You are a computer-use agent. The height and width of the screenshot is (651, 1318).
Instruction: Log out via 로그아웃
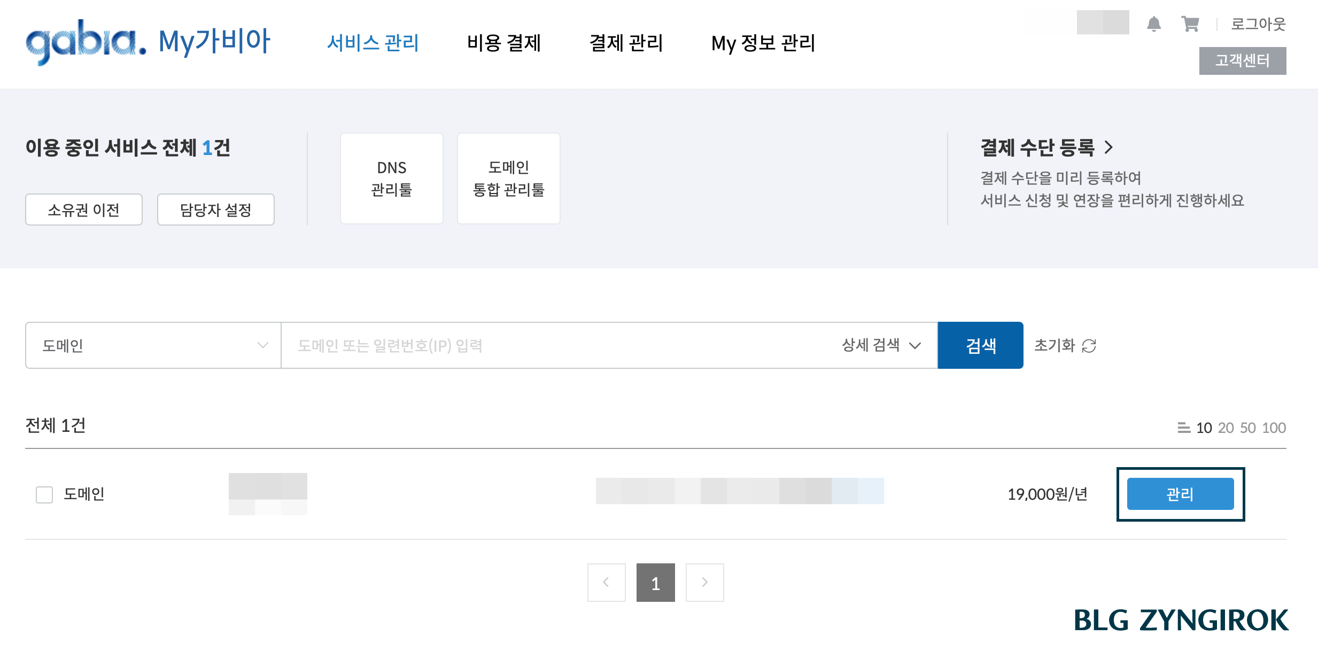pos(1258,24)
